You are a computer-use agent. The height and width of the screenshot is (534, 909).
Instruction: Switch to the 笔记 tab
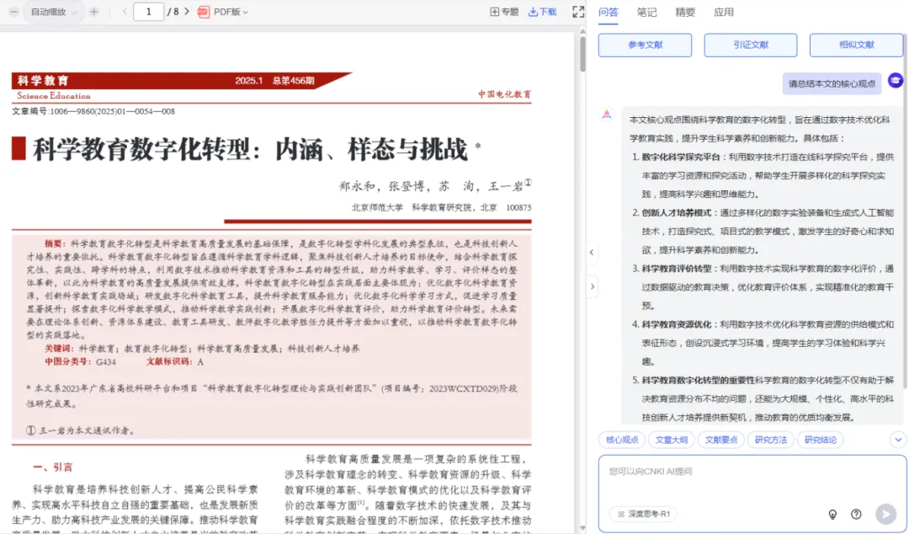(x=646, y=12)
